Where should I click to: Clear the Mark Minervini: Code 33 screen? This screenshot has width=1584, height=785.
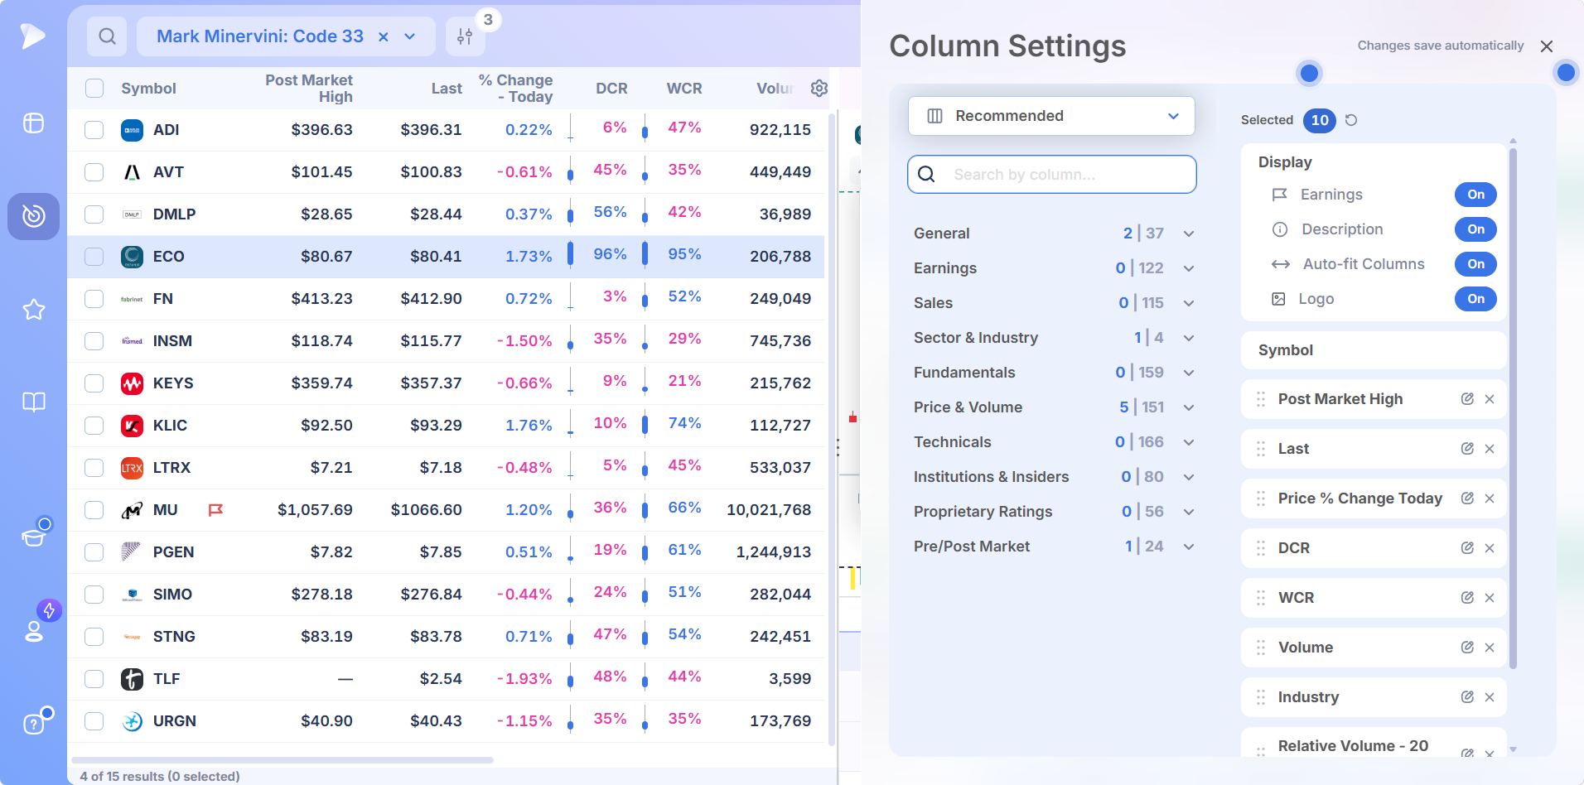384,36
